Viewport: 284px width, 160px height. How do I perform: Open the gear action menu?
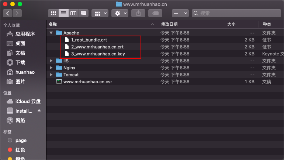point(120,13)
